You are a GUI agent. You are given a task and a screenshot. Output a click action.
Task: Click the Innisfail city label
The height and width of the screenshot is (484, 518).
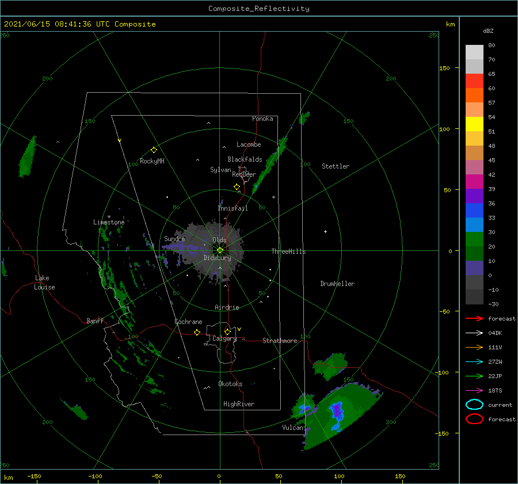click(233, 208)
